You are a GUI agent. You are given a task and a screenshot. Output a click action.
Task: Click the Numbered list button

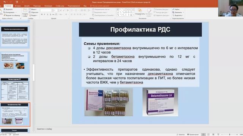click(76, 10)
